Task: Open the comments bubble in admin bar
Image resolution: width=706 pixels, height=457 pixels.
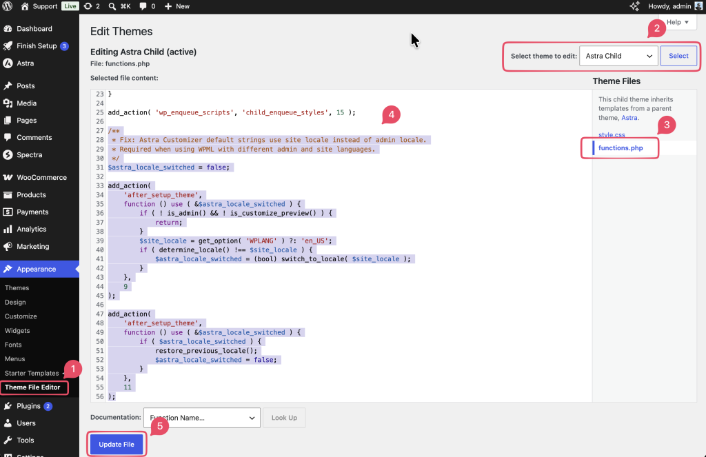Action: tap(143, 6)
